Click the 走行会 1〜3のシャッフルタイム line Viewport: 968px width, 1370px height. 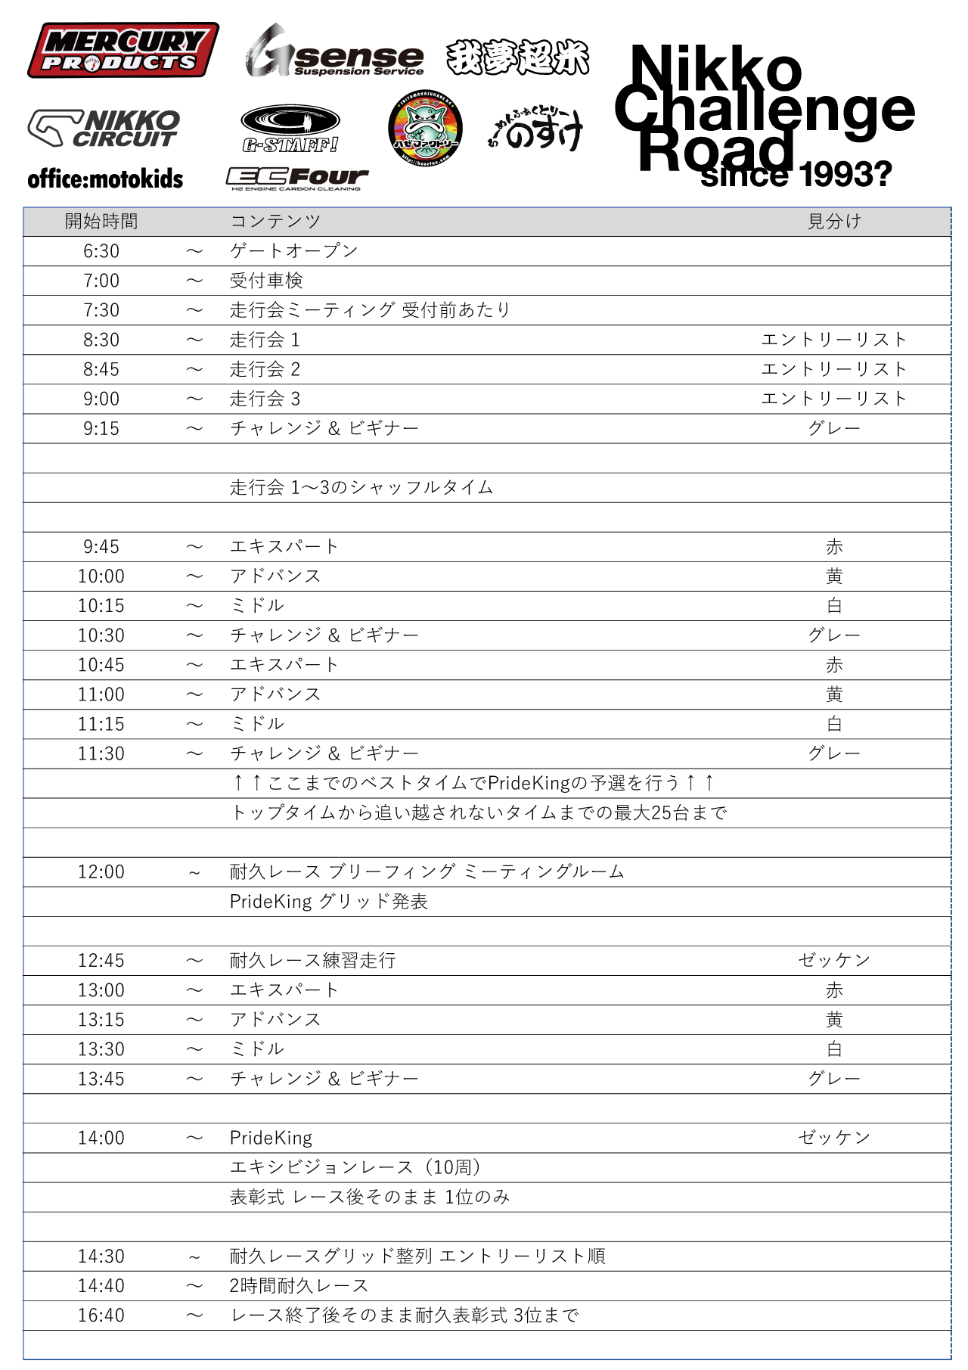coord(361,487)
